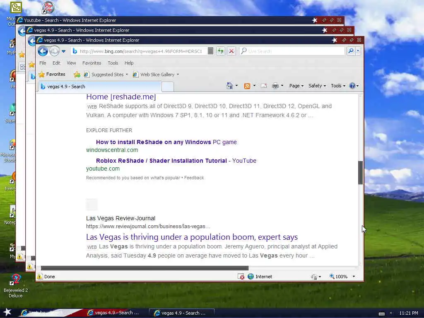Open Home button dropdown arrow
Viewport: 424px width, 318px height.
click(236, 86)
